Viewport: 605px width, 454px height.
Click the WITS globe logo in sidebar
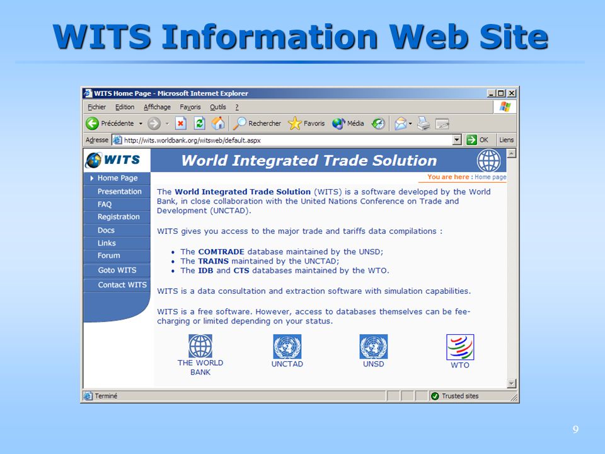(x=93, y=160)
